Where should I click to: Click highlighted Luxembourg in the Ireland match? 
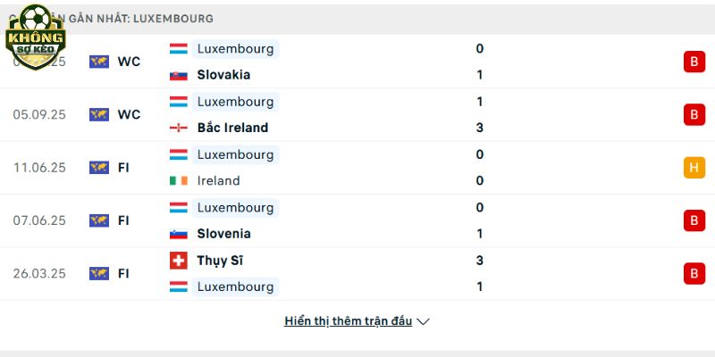click(235, 154)
